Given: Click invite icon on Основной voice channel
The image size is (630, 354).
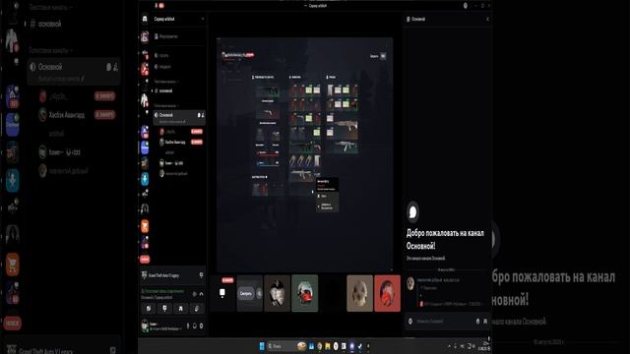Looking at the screenshot, I should pyautogui.click(x=203, y=115).
